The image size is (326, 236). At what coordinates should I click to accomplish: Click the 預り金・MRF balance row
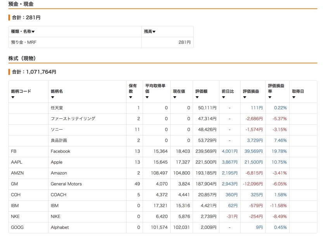(x=24, y=42)
